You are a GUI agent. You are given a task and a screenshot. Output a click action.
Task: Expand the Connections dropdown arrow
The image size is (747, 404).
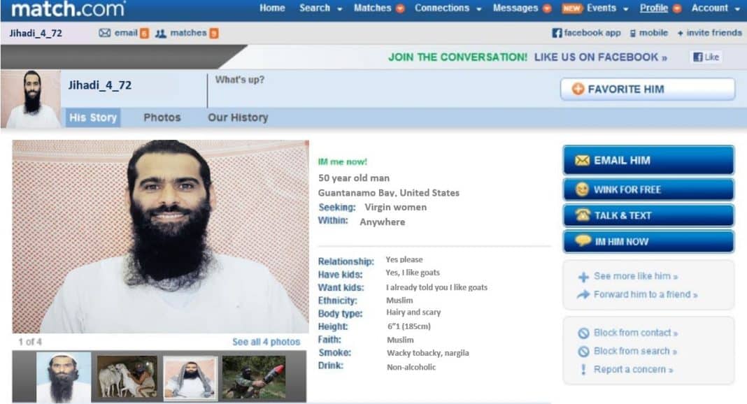479,8
